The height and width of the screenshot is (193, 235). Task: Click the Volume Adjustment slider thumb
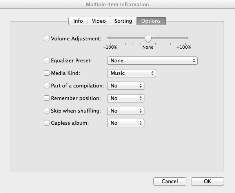(x=148, y=39)
